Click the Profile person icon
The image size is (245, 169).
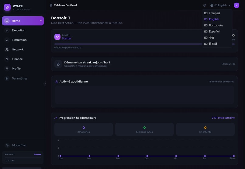7,69
